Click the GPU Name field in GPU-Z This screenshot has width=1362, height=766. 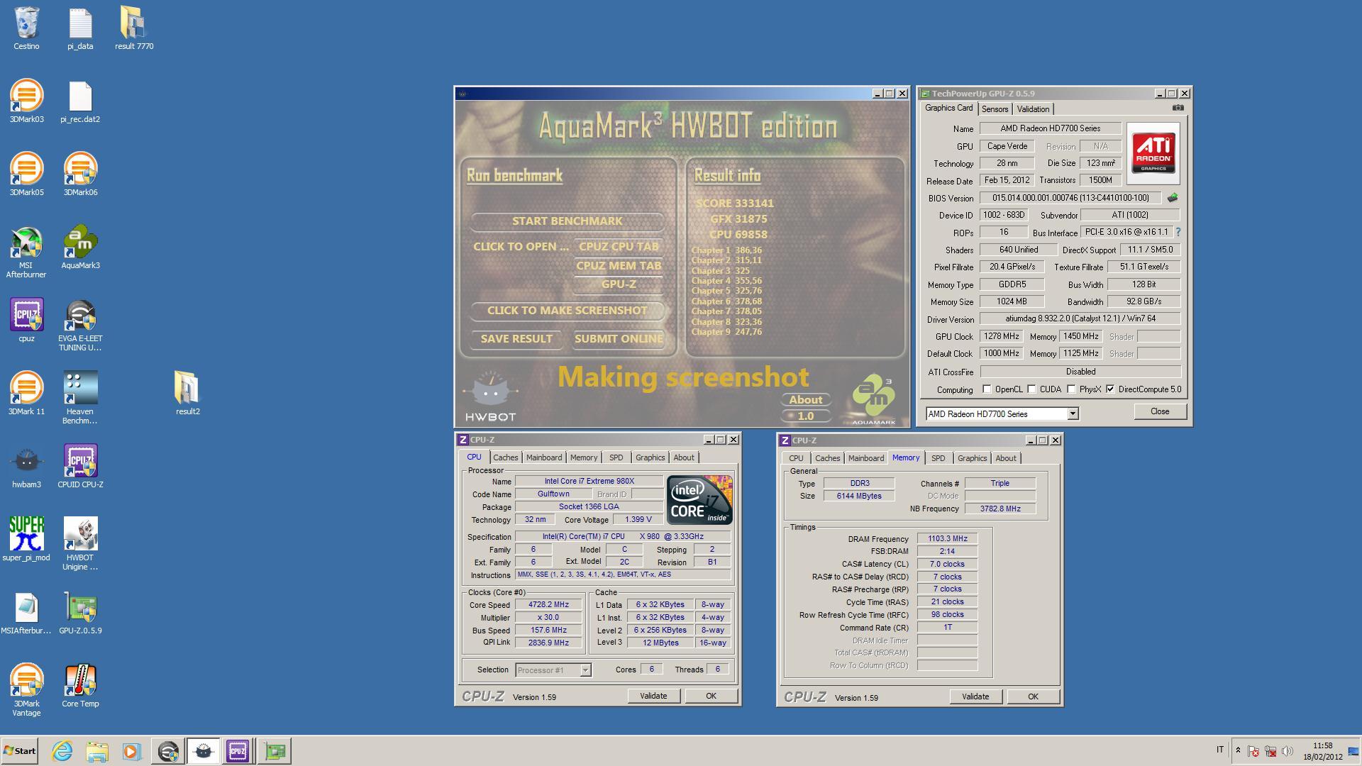click(1051, 128)
